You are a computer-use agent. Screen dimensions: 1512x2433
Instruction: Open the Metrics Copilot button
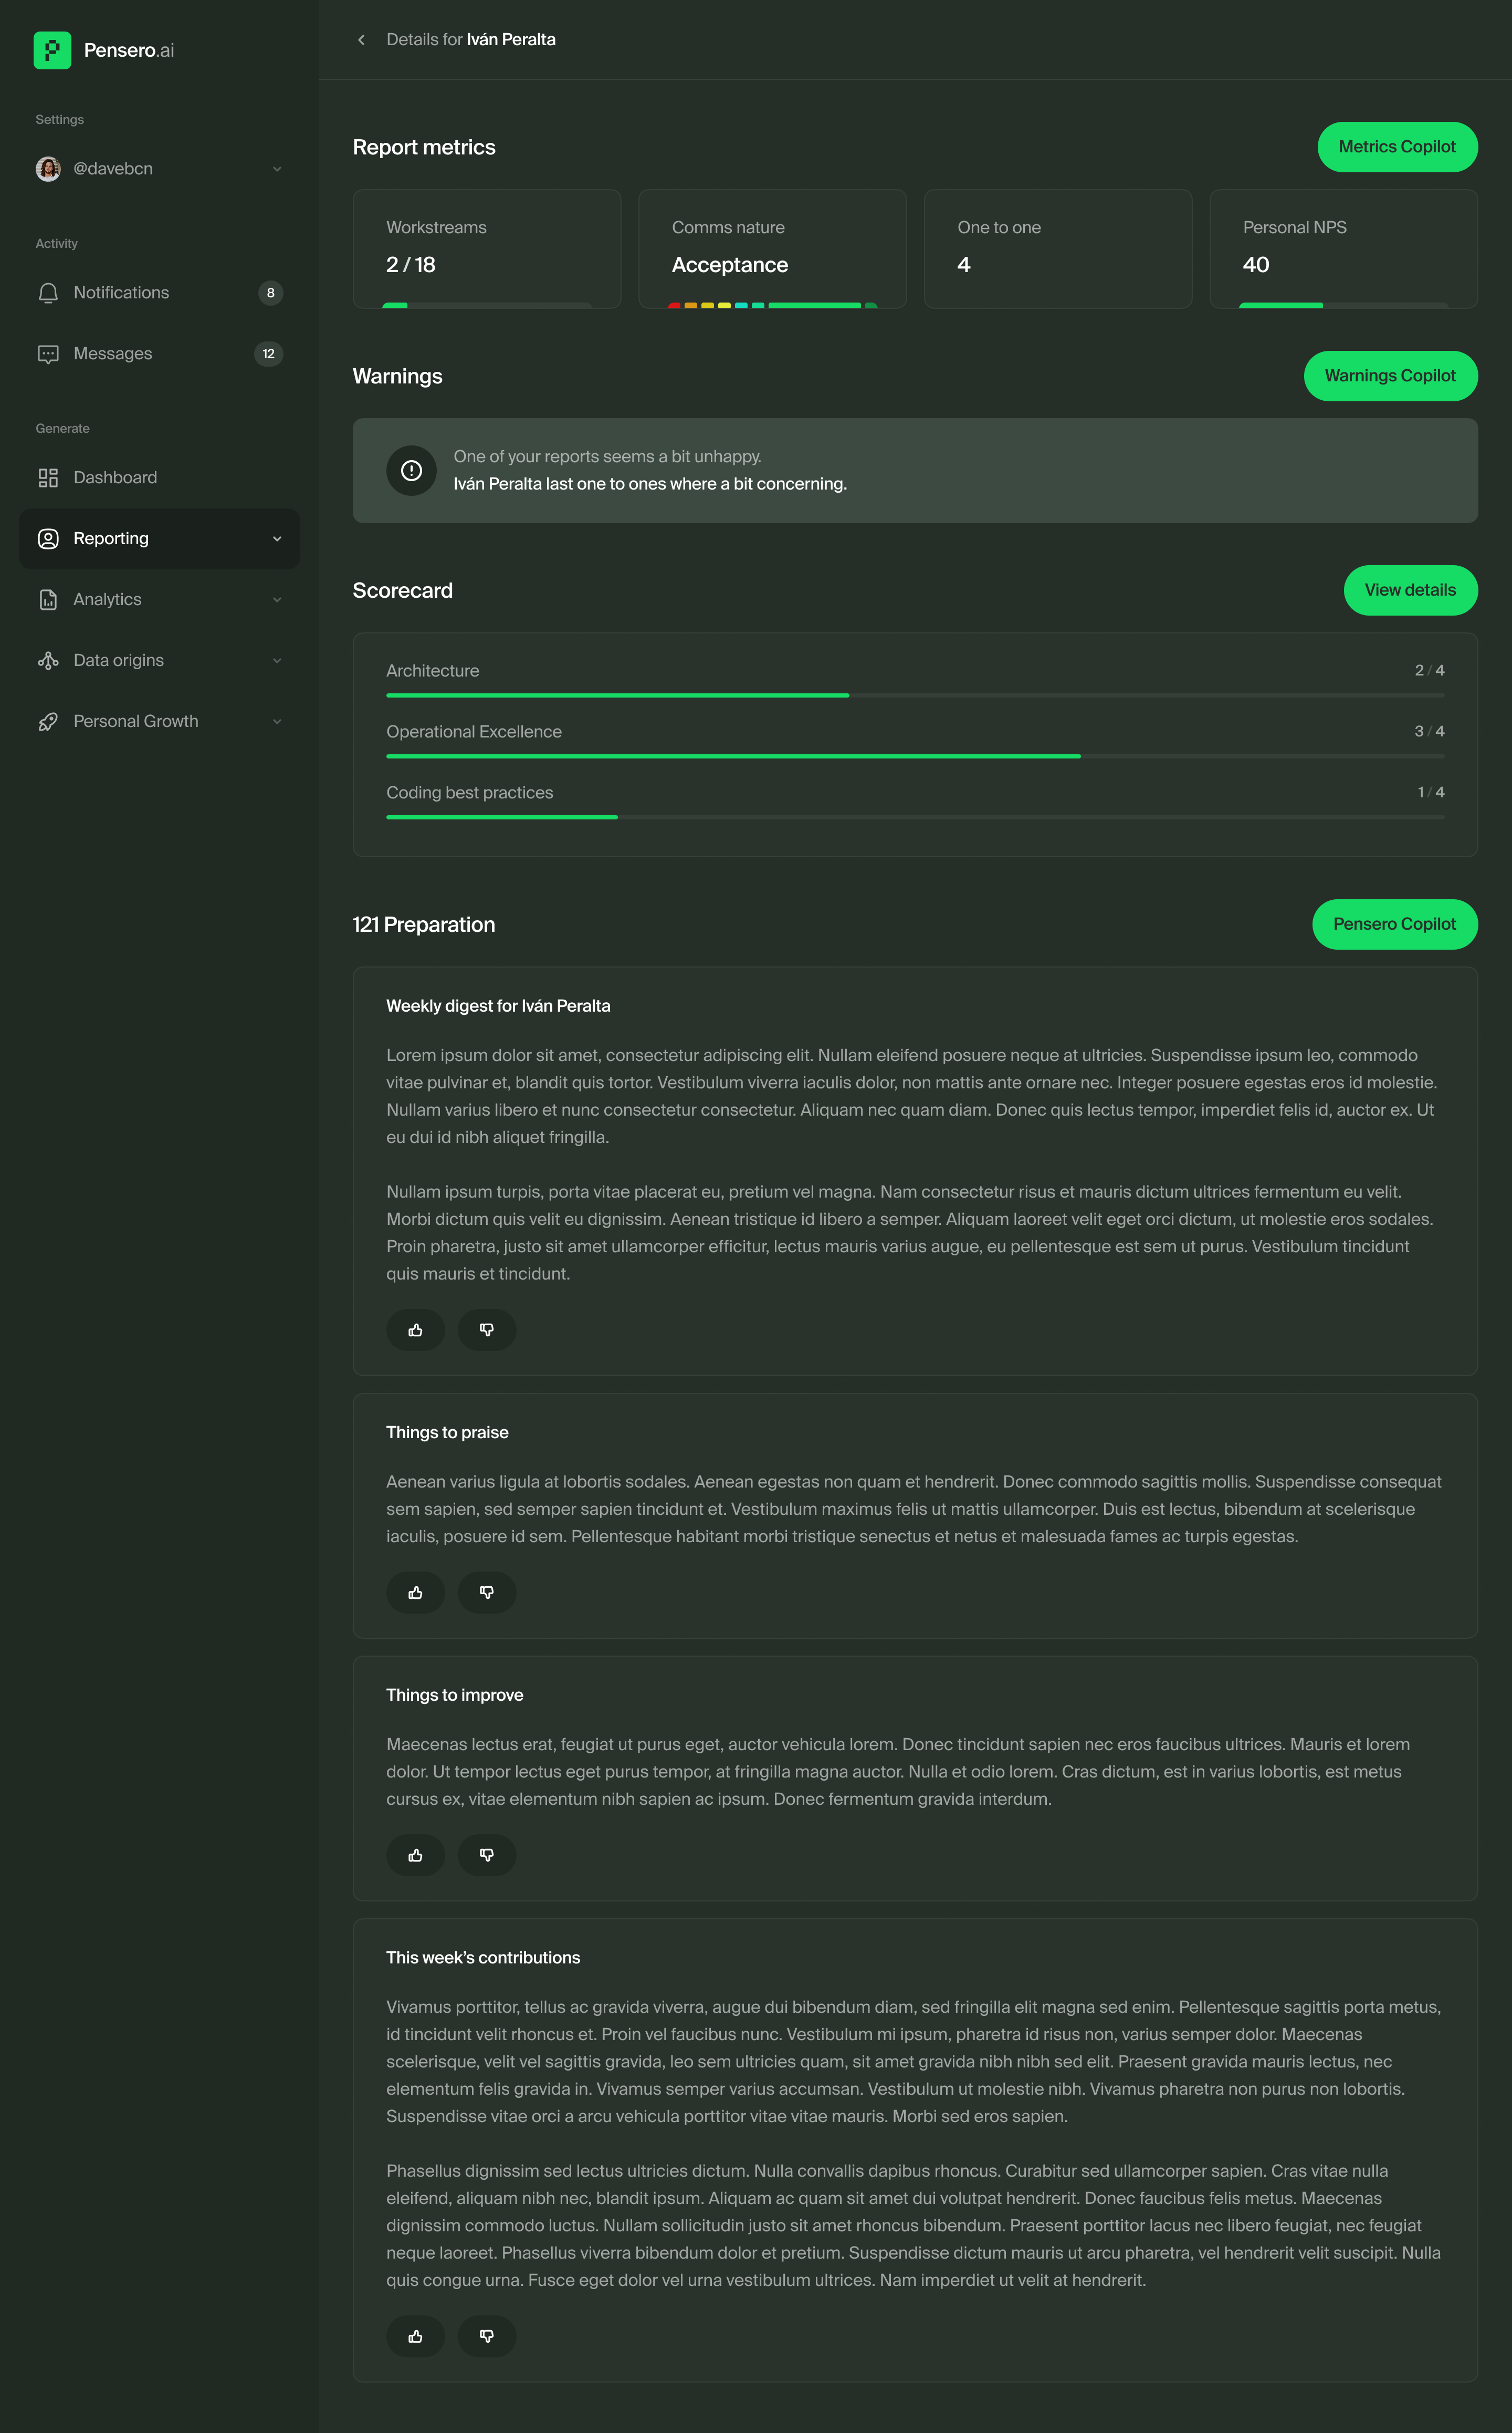[1396, 147]
